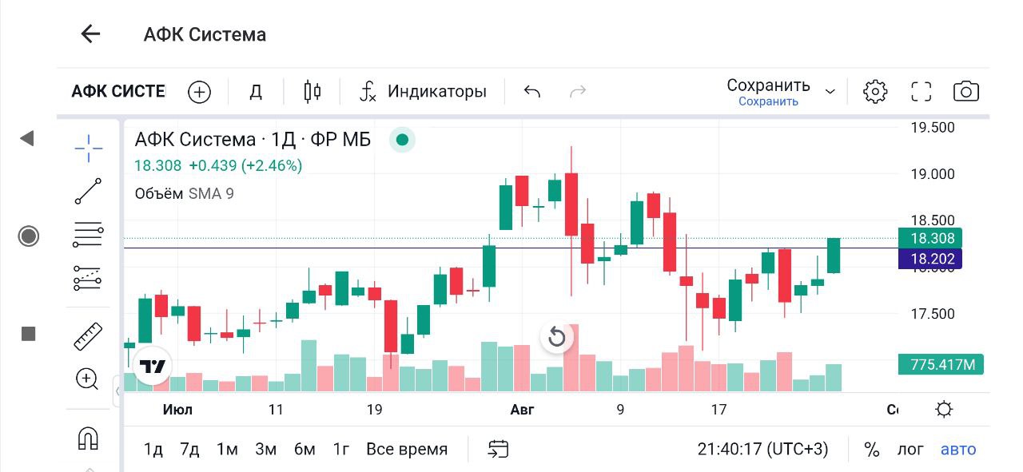This screenshot has width=1023, height=472.
Task: Toggle logarithmic scale лог
Action: pyautogui.click(x=910, y=450)
